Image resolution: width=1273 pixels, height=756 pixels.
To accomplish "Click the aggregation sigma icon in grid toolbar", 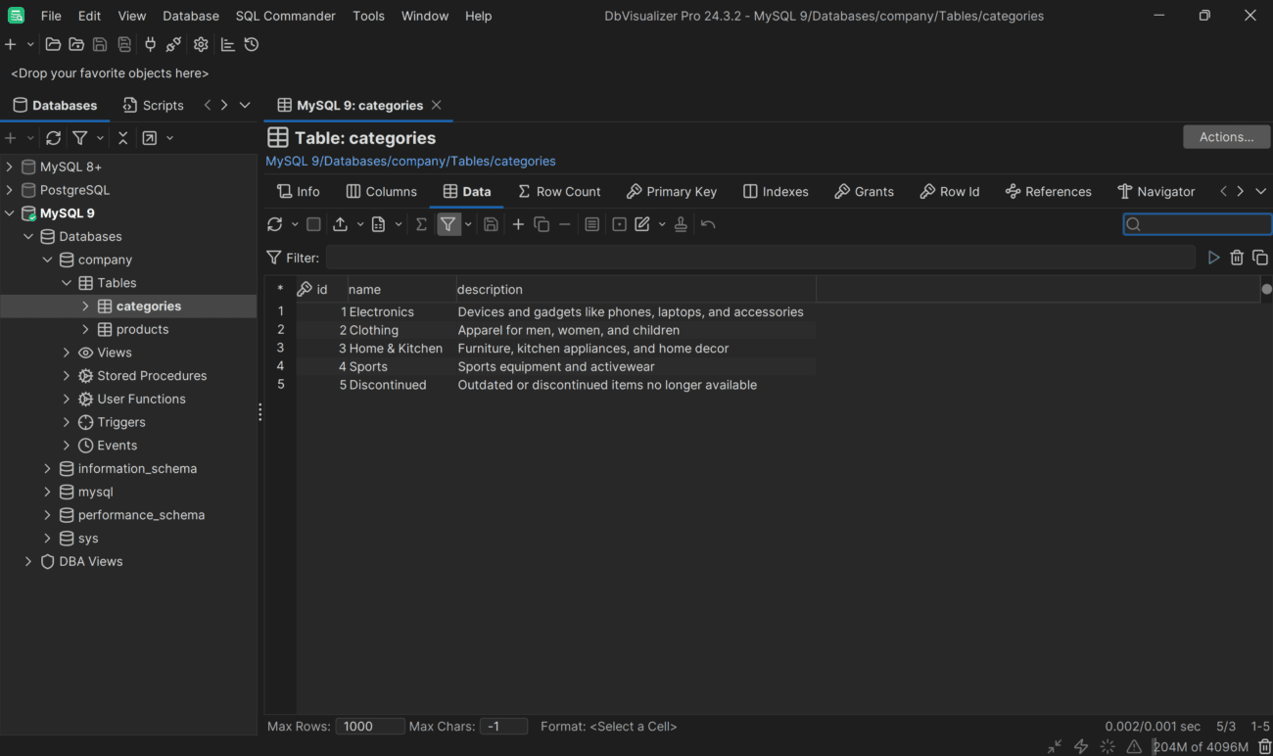I will [421, 224].
